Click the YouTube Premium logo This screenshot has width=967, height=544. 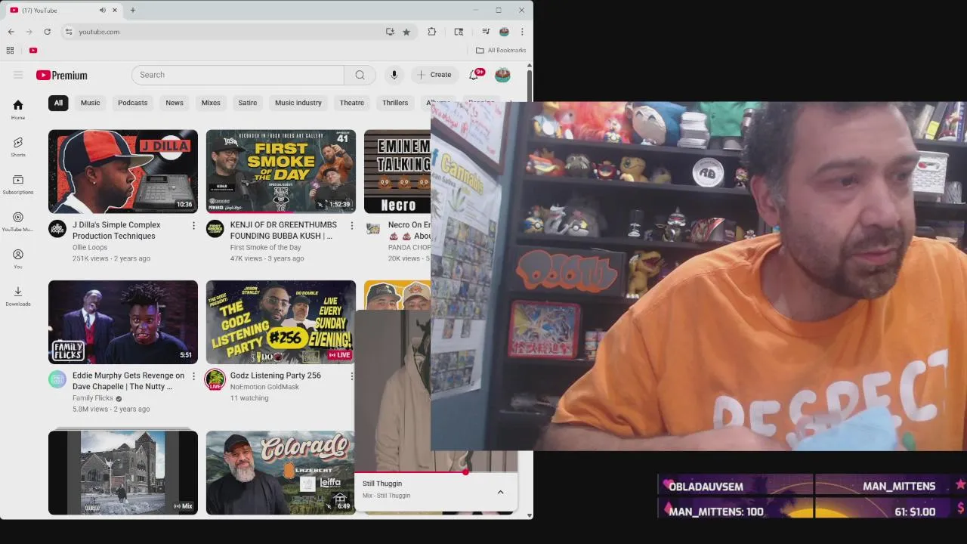pos(62,75)
